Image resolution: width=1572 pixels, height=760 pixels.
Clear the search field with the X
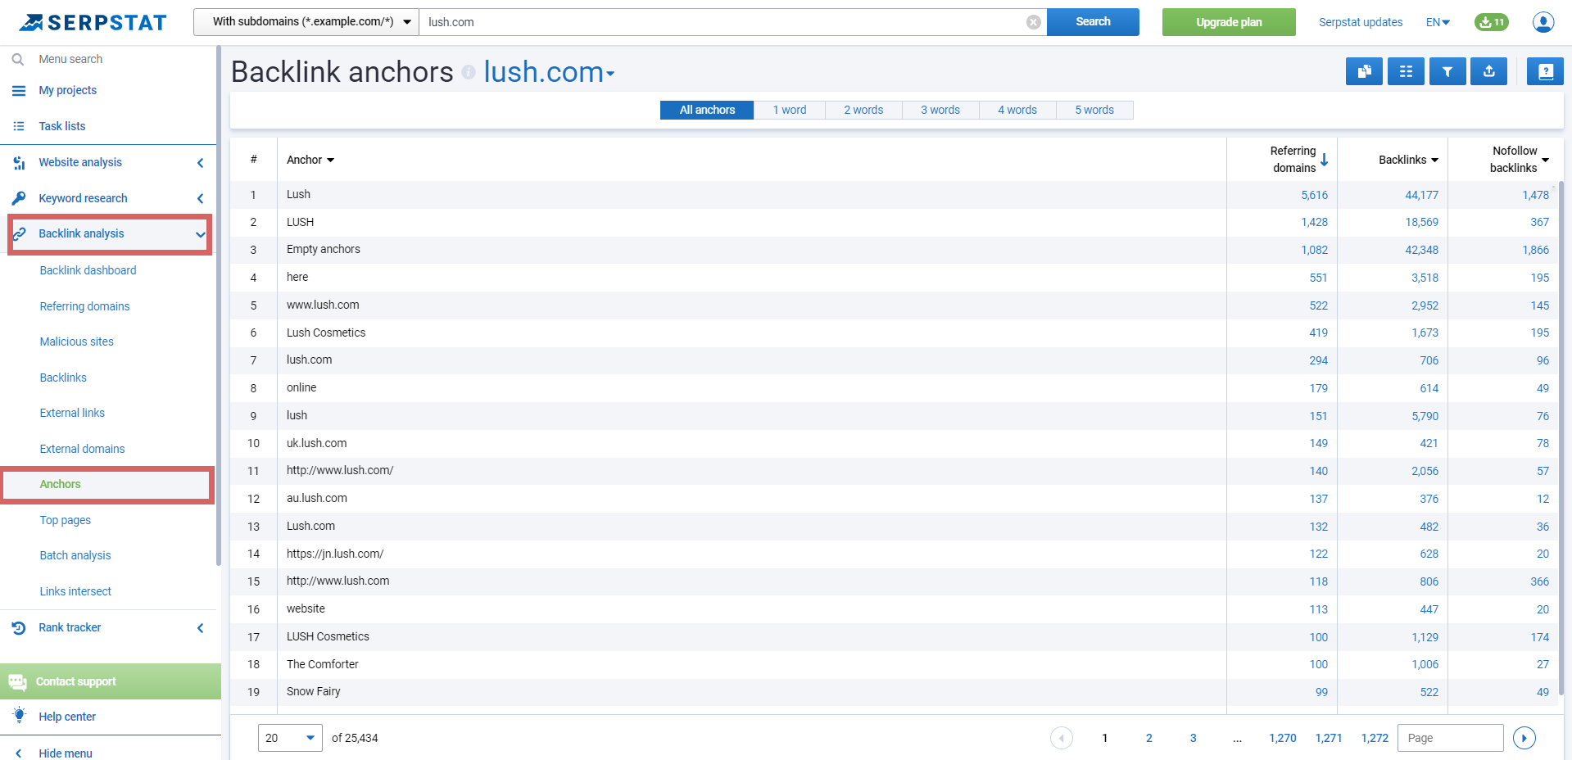(x=1032, y=22)
